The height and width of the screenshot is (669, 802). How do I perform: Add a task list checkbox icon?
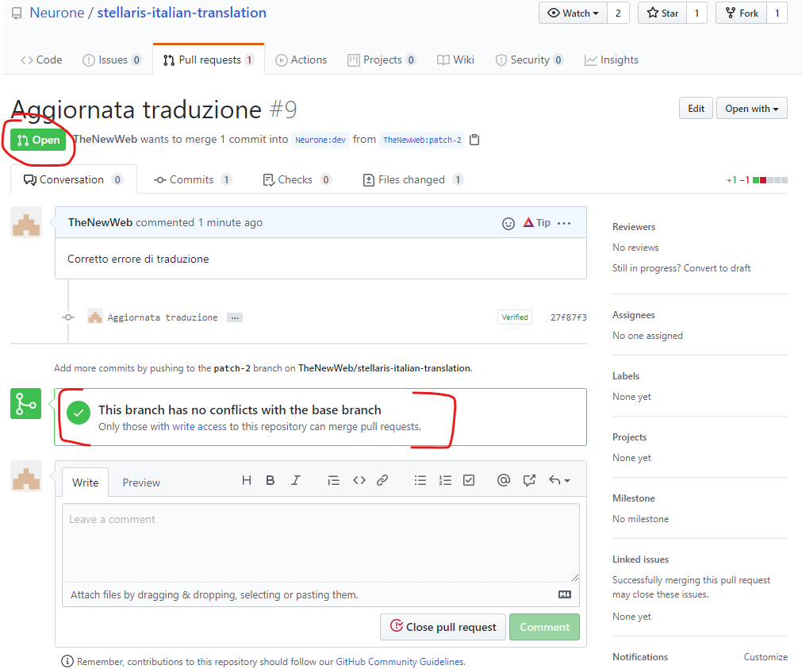tap(469, 480)
